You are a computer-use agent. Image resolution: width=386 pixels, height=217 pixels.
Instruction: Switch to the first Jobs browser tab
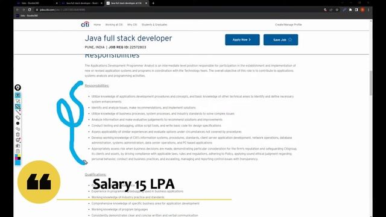[37, 3]
